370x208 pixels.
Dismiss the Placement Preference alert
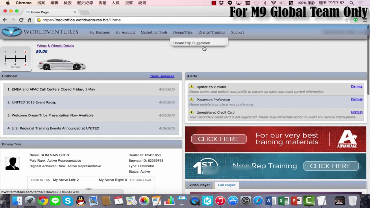(357, 99)
